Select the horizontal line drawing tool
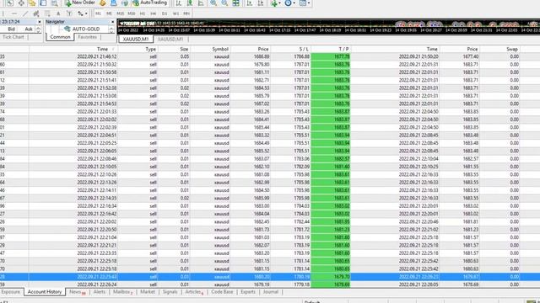Viewport: 540px width, 303px height. [x=14, y=13]
